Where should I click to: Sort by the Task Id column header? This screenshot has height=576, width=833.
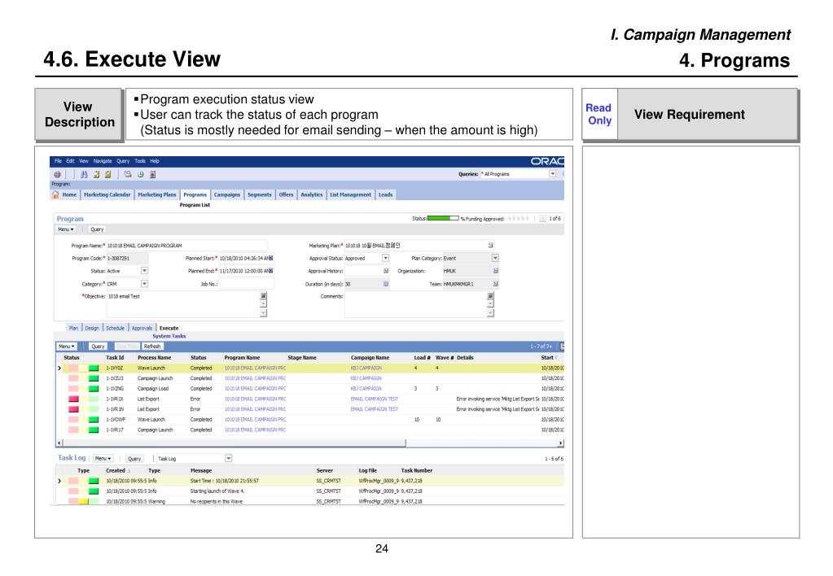pyautogui.click(x=115, y=358)
